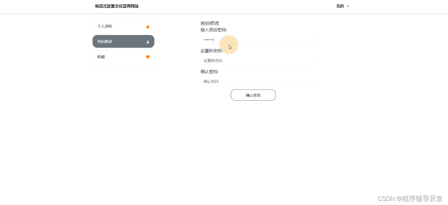The width and height of the screenshot is (448, 205).
Task: Click the user icon in 密码修改
Action: (148, 42)
